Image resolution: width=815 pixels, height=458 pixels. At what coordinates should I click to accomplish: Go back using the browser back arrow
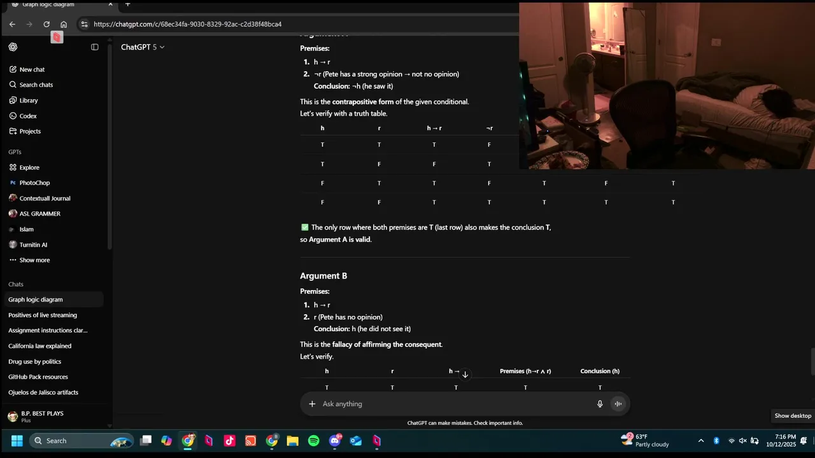click(x=12, y=24)
